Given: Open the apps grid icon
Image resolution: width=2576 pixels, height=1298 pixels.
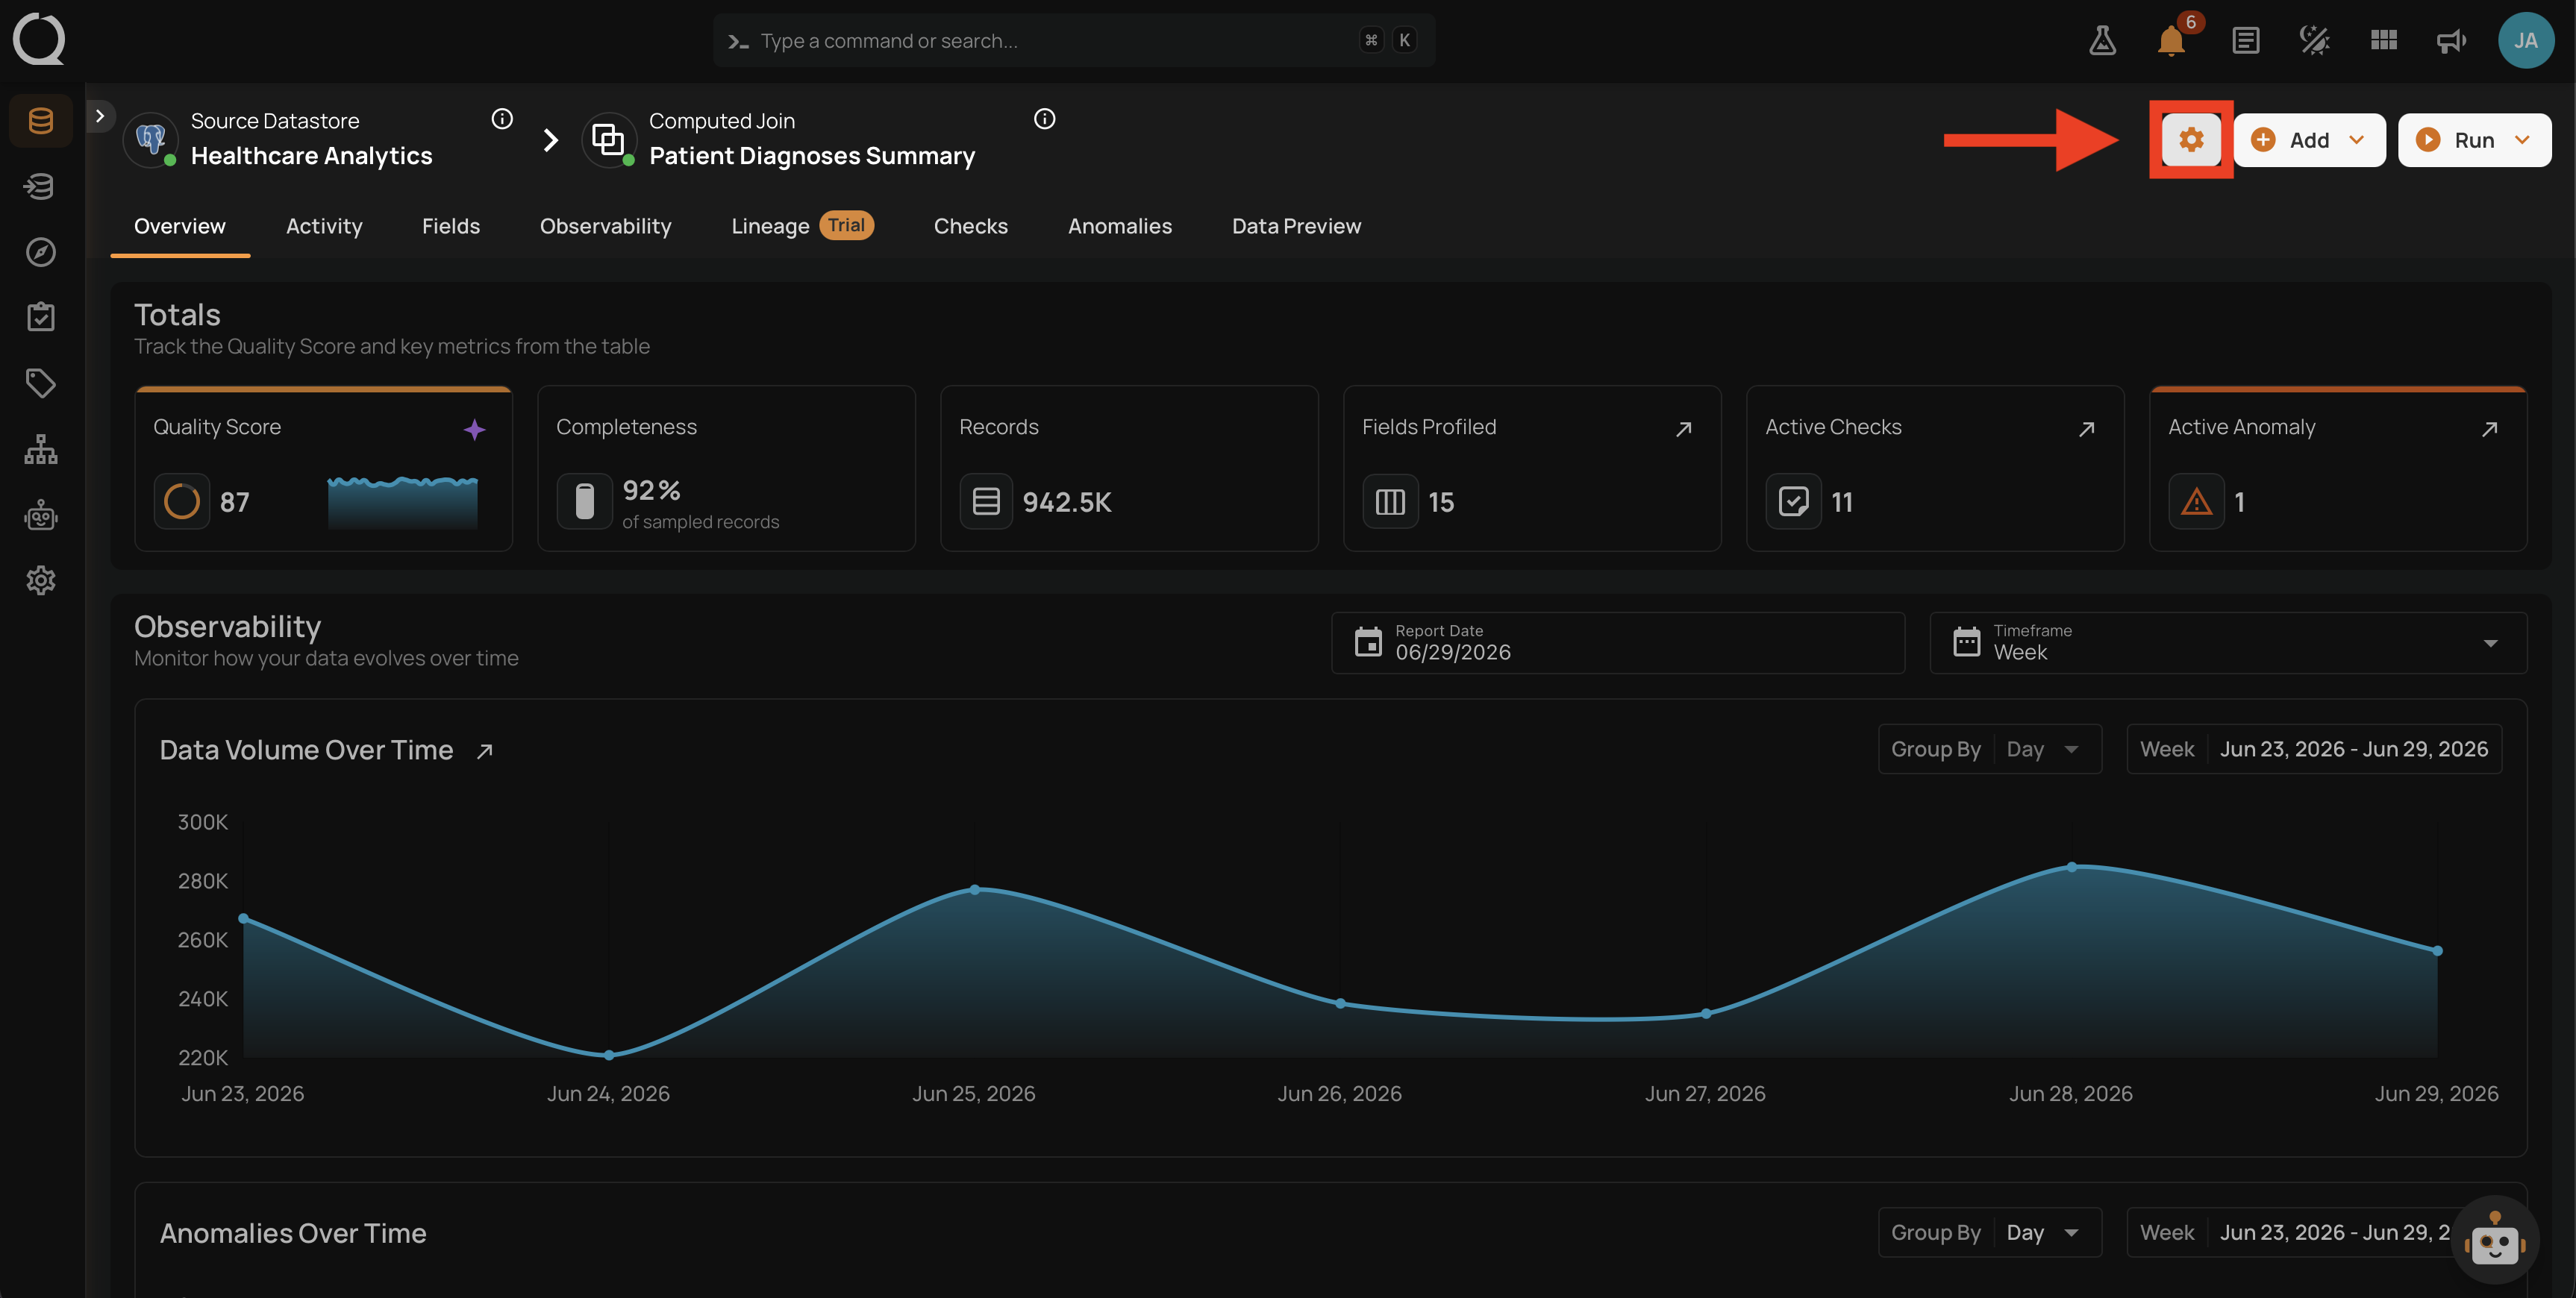Looking at the screenshot, I should click(2384, 41).
